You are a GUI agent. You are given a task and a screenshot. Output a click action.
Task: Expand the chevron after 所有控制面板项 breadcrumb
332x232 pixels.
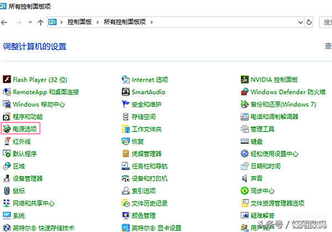click(152, 22)
